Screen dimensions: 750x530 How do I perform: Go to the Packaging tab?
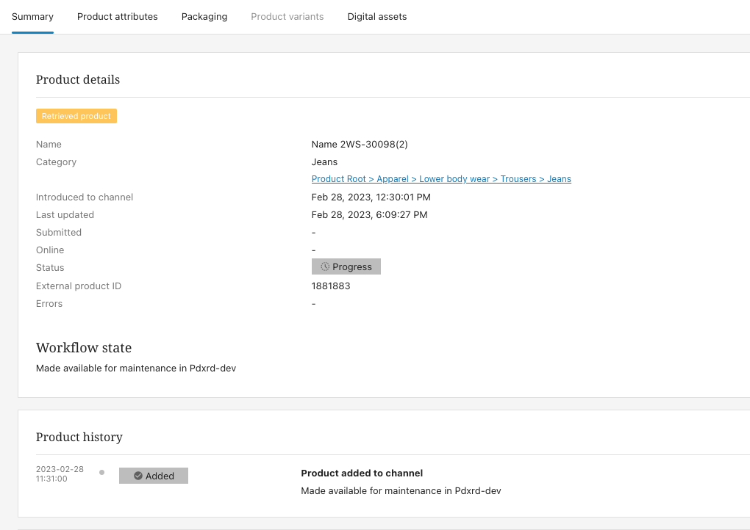click(204, 17)
